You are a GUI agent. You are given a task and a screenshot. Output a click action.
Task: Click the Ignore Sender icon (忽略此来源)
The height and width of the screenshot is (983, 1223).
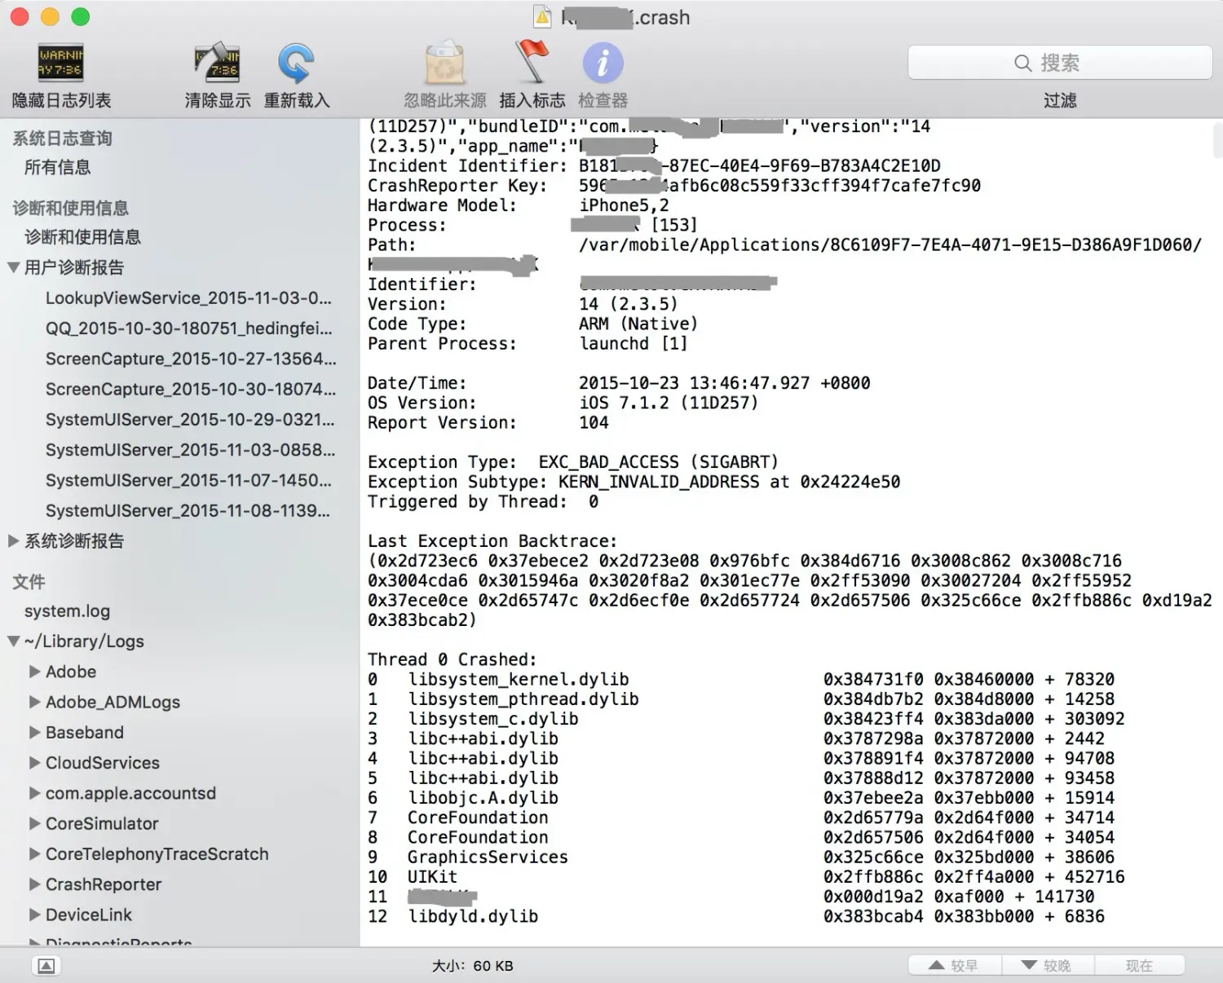(x=444, y=64)
